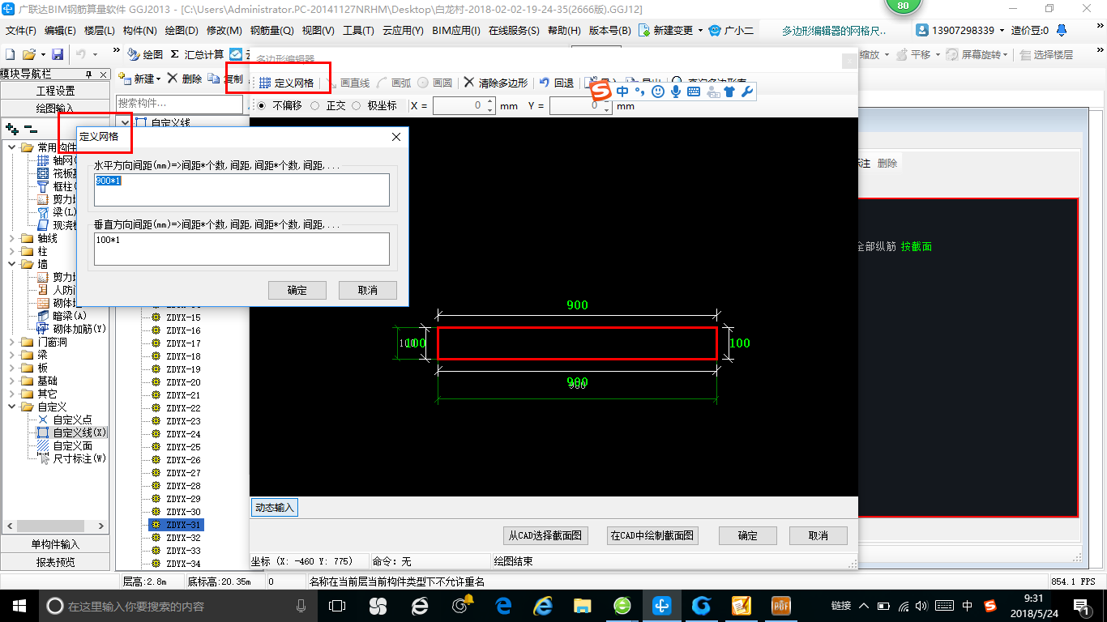Click the 删除 delete X icon
1107x622 pixels.
[173, 79]
